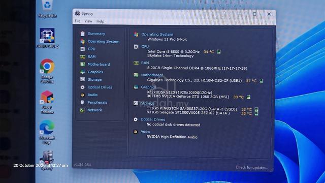Click the Optical Drives heading link in summary
This screenshot has width=325, height=183.
tap(153, 119)
